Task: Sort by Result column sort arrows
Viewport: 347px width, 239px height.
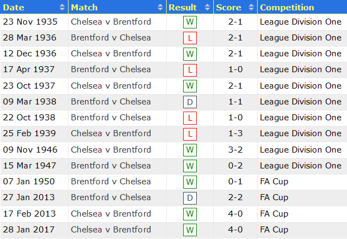Action: click(x=207, y=7)
